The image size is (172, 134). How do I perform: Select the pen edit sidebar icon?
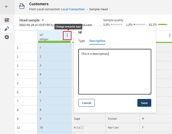(x=7, y=29)
